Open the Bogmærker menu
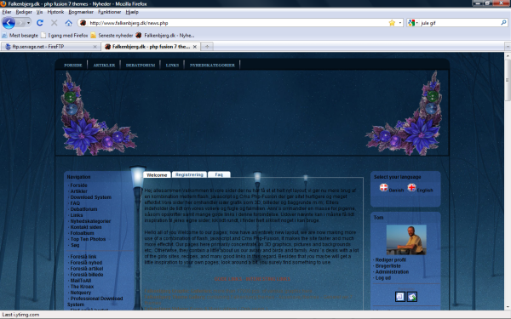Viewport: 511px width, 319px height. tap(81, 12)
